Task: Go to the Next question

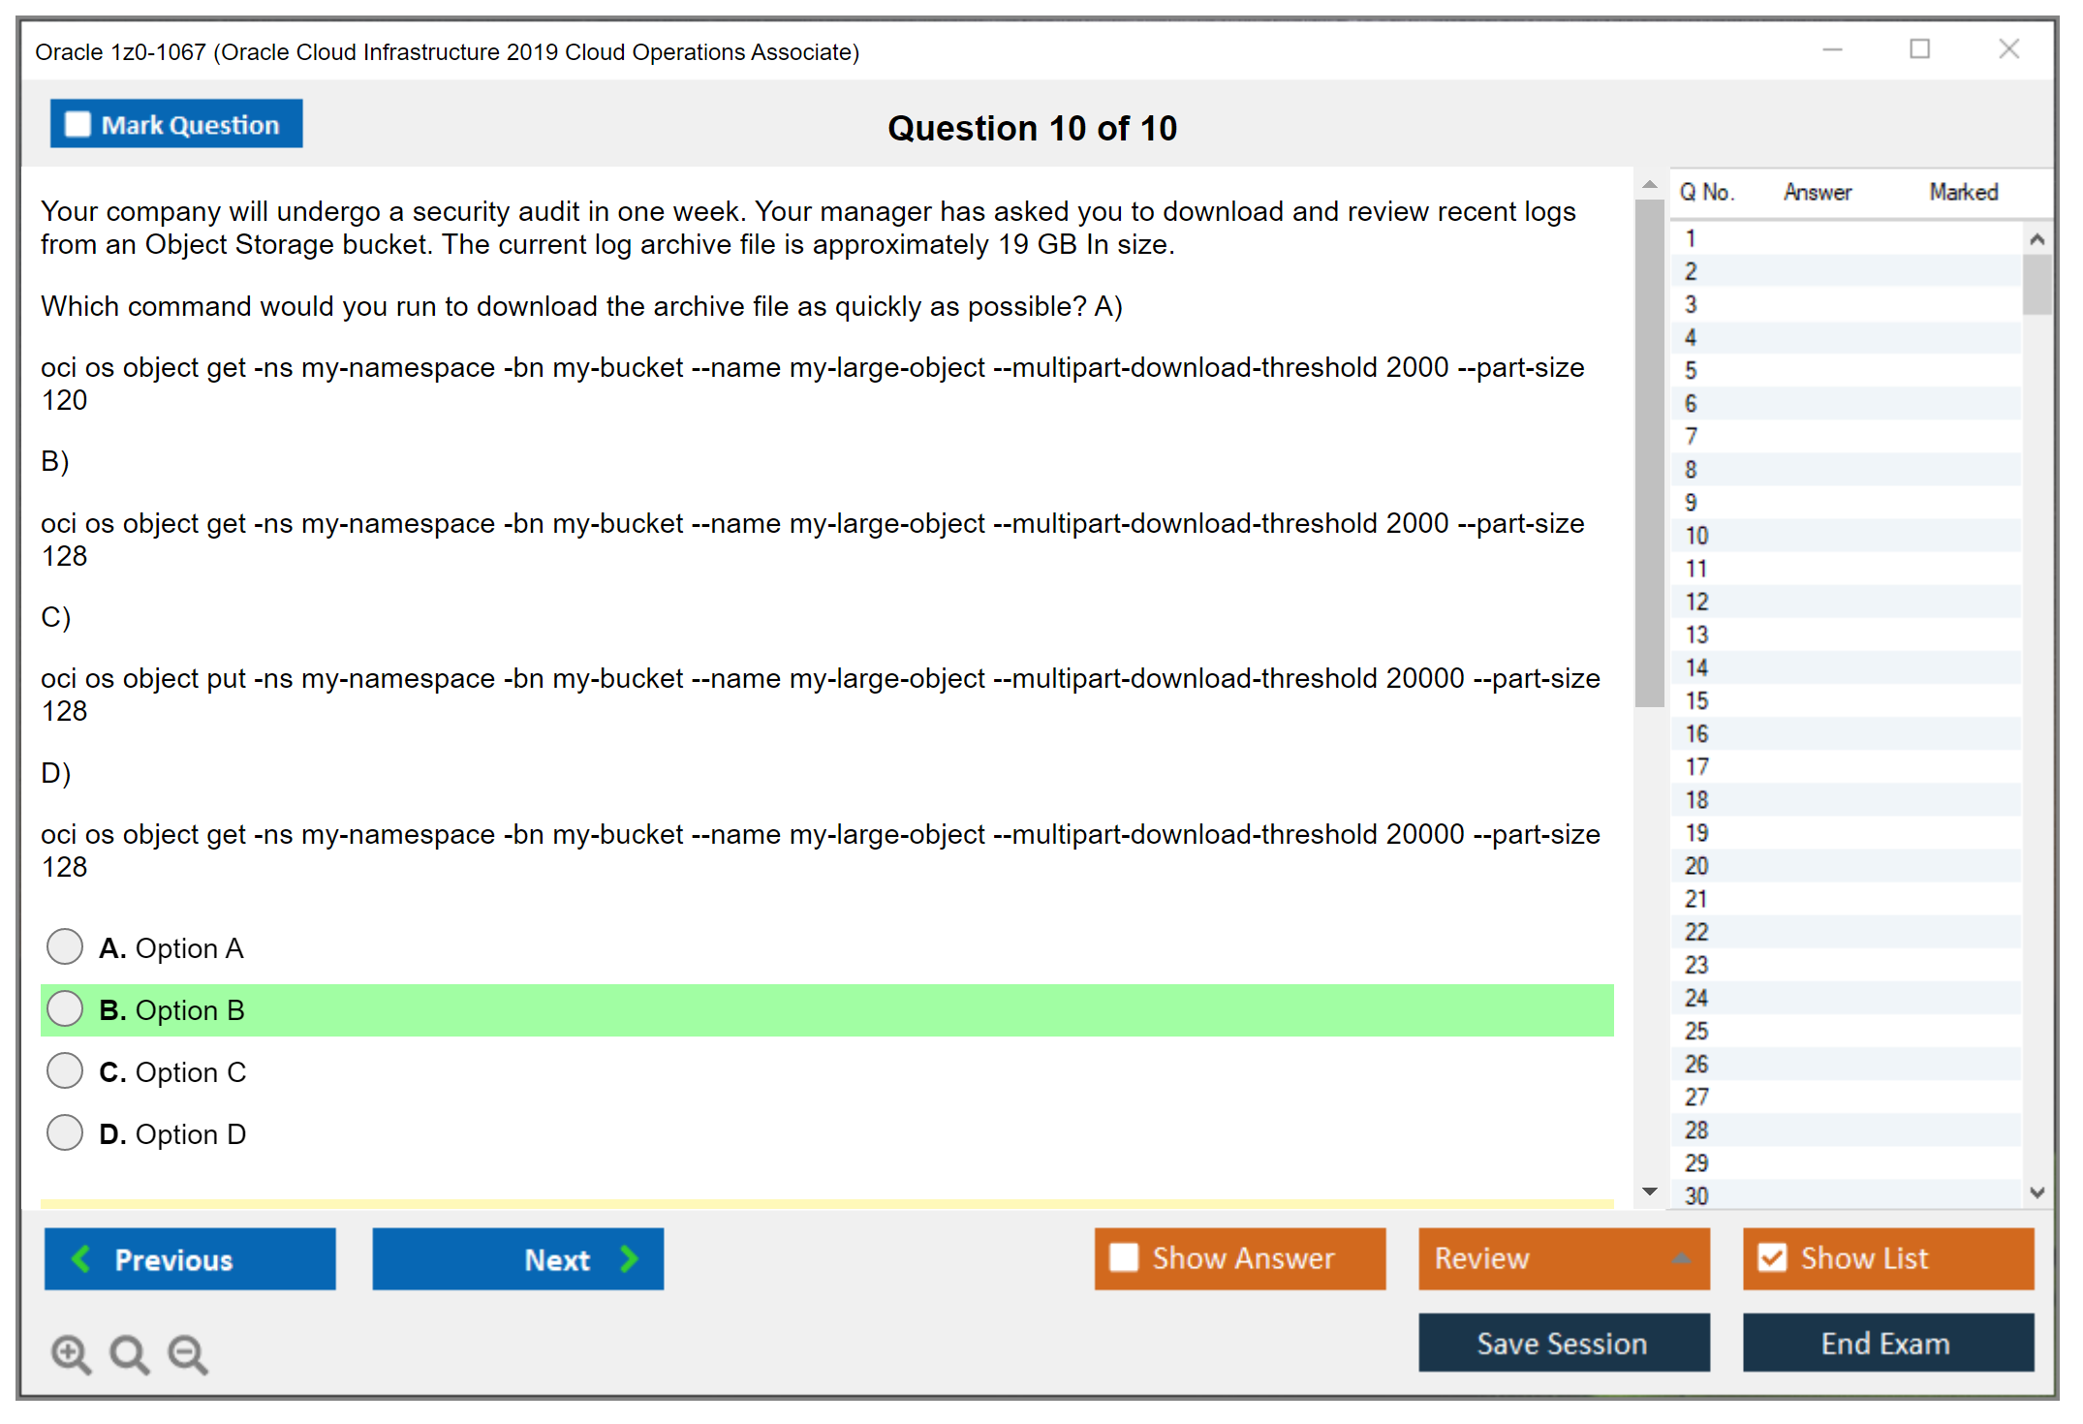Action: point(517,1259)
